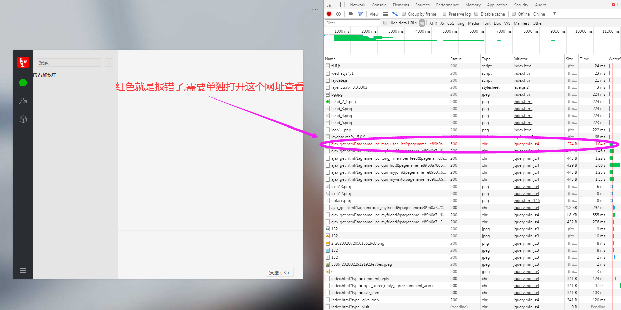Filter requests by XHR type
Image resolution: width=621 pixels, height=310 pixels.
coord(433,23)
